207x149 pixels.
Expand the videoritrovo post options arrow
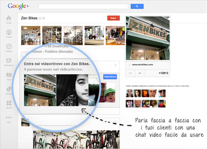point(116,65)
